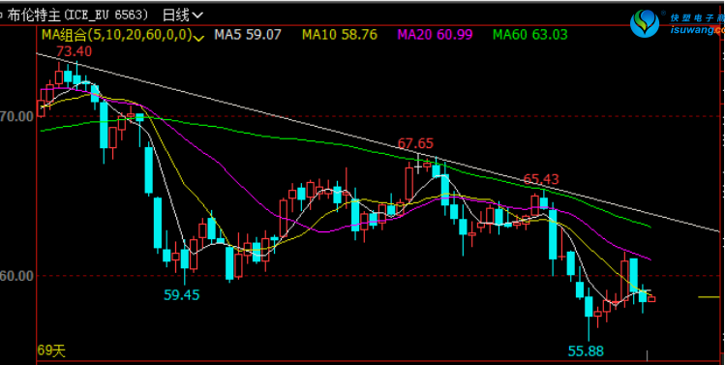
Task: Click the MA组合(5,10,20,60,0,0) indicator name
Action: point(117,35)
